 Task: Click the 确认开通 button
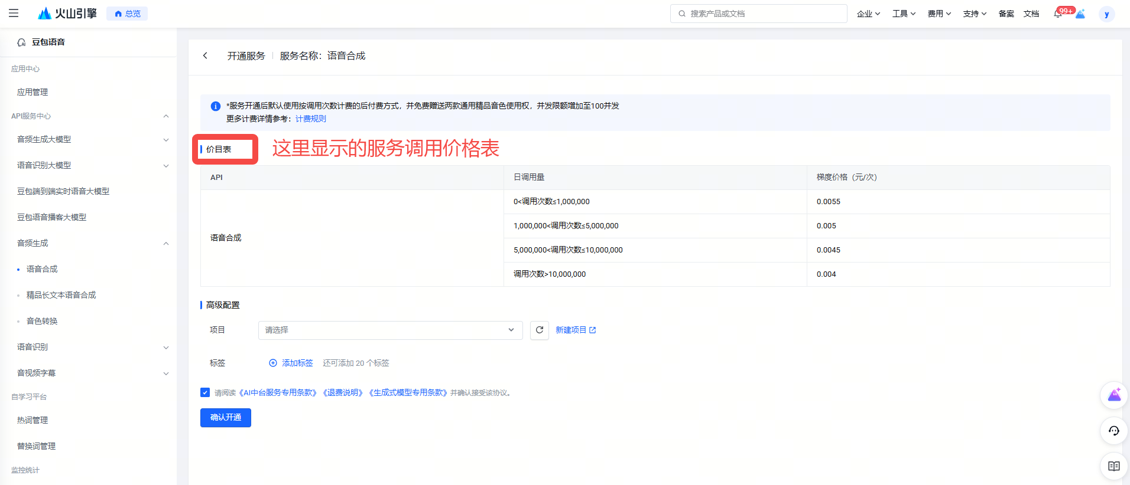click(225, 418)
